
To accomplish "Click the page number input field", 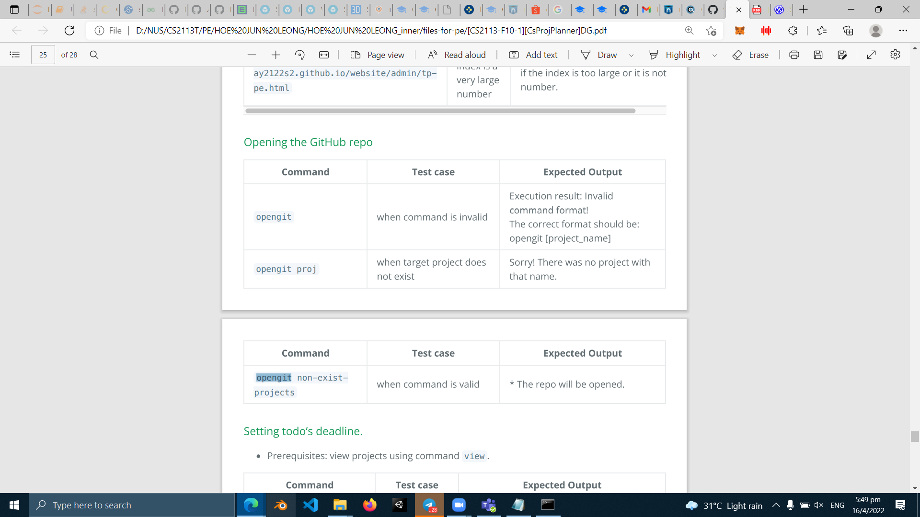I will click(43, 55).
